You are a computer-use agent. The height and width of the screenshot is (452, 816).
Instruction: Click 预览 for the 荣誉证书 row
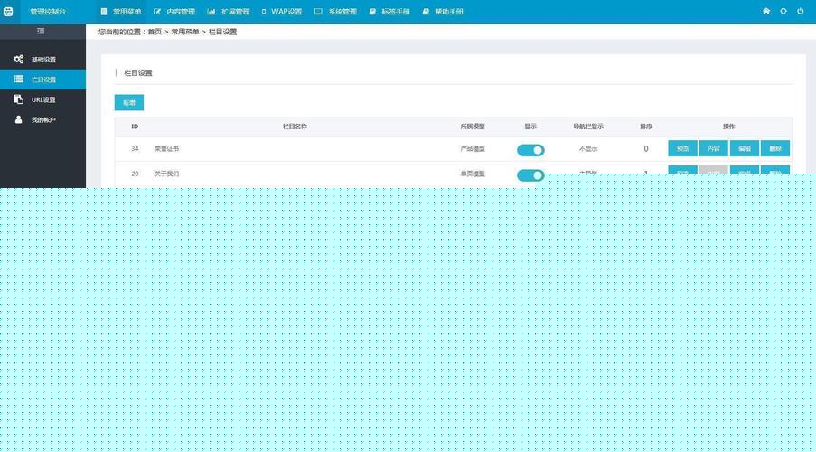(x=682, y=148)
